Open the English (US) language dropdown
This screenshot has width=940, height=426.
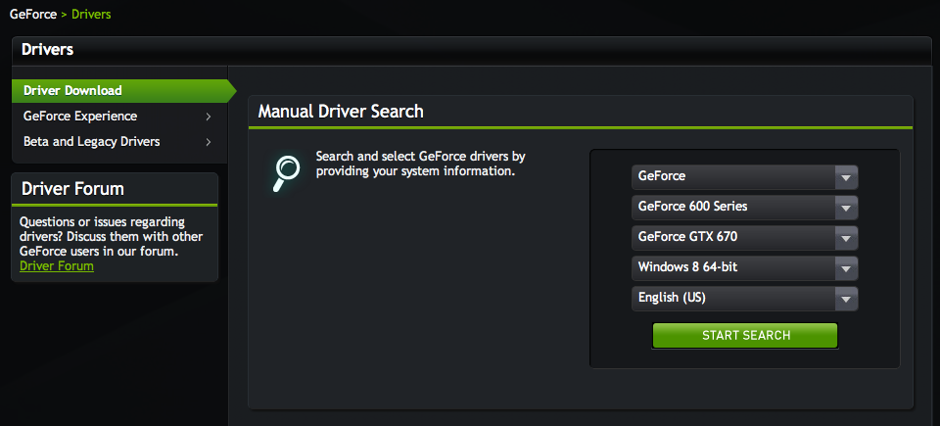pyautogui.click(x=744, y=298)
